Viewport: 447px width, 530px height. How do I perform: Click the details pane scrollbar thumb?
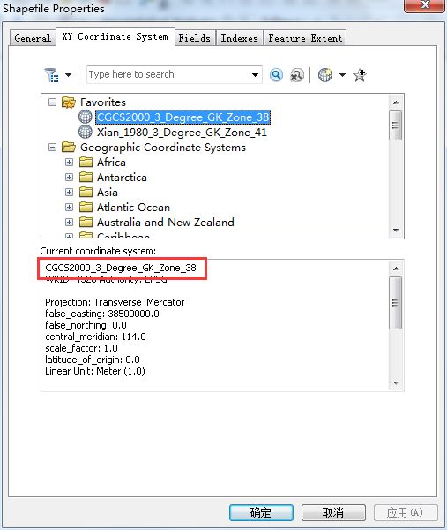(395, 302)
